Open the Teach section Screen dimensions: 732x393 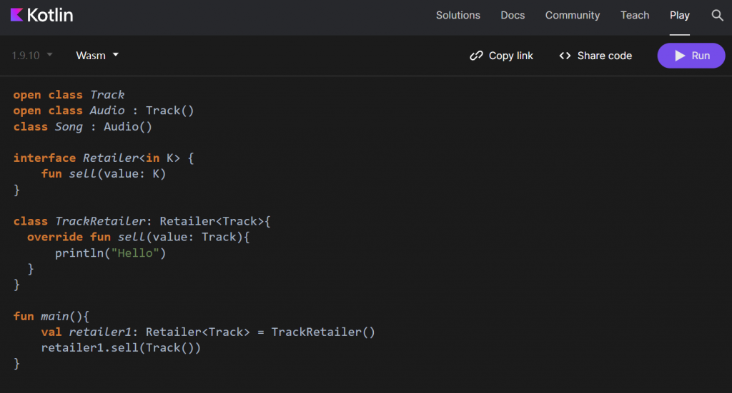pos(635,15)
